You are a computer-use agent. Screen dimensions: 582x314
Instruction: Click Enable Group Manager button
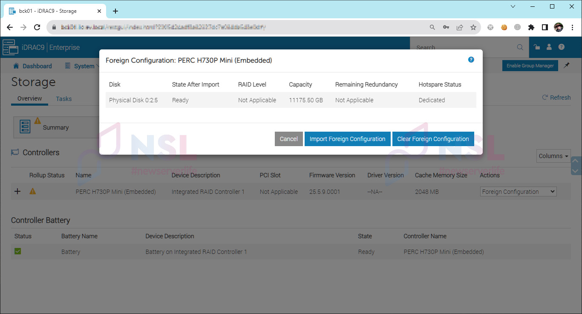[530, 66]
